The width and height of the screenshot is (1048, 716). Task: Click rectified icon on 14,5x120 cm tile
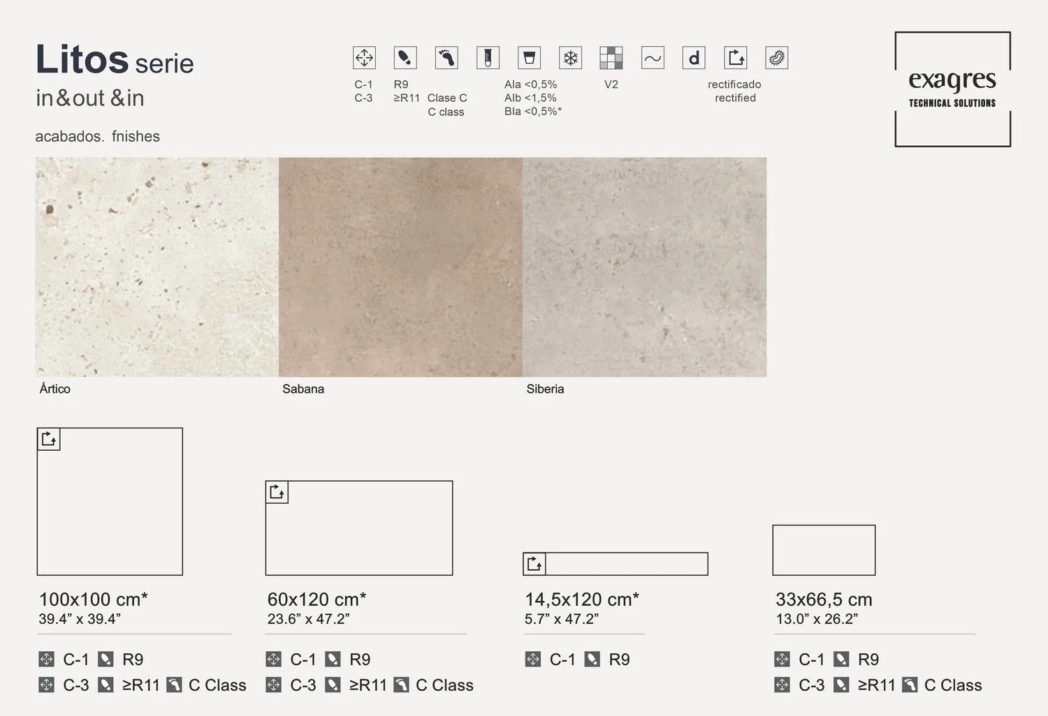pos(534,564)
